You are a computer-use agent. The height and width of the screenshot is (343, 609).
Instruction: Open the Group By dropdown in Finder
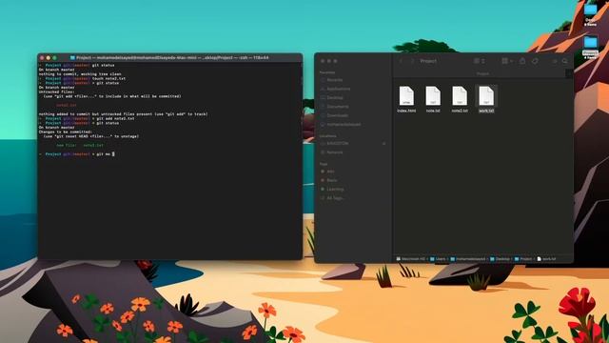507,61
